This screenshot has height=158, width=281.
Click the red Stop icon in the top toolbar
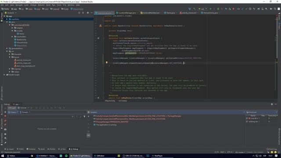click(233, 9)
